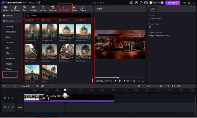Toggle the timeline link icon
This screenshot has height=118, width=197.
click(x=148, y=86)
